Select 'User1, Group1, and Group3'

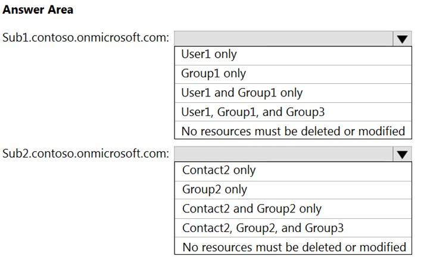tap(293, 112)
